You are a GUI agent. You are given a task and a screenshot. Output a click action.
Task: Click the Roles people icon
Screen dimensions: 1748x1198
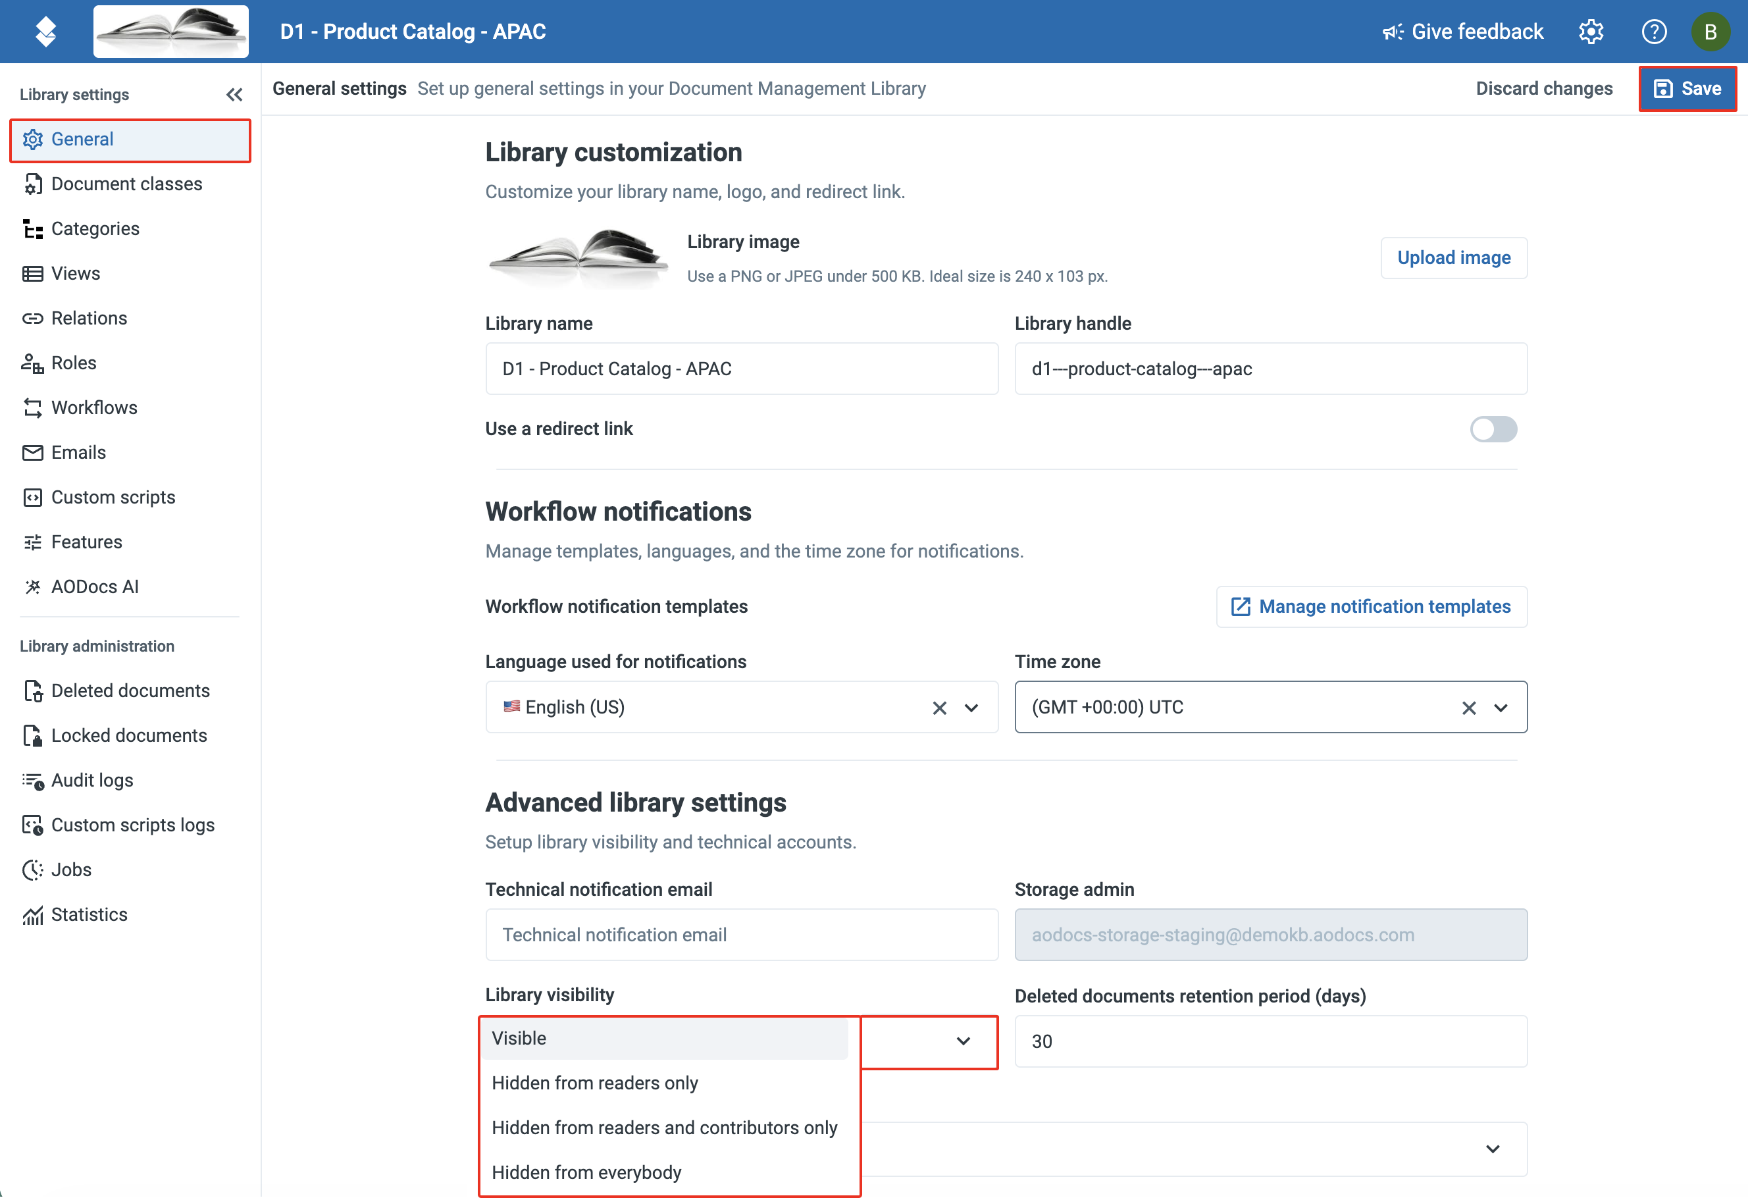[x=33, y=363]
